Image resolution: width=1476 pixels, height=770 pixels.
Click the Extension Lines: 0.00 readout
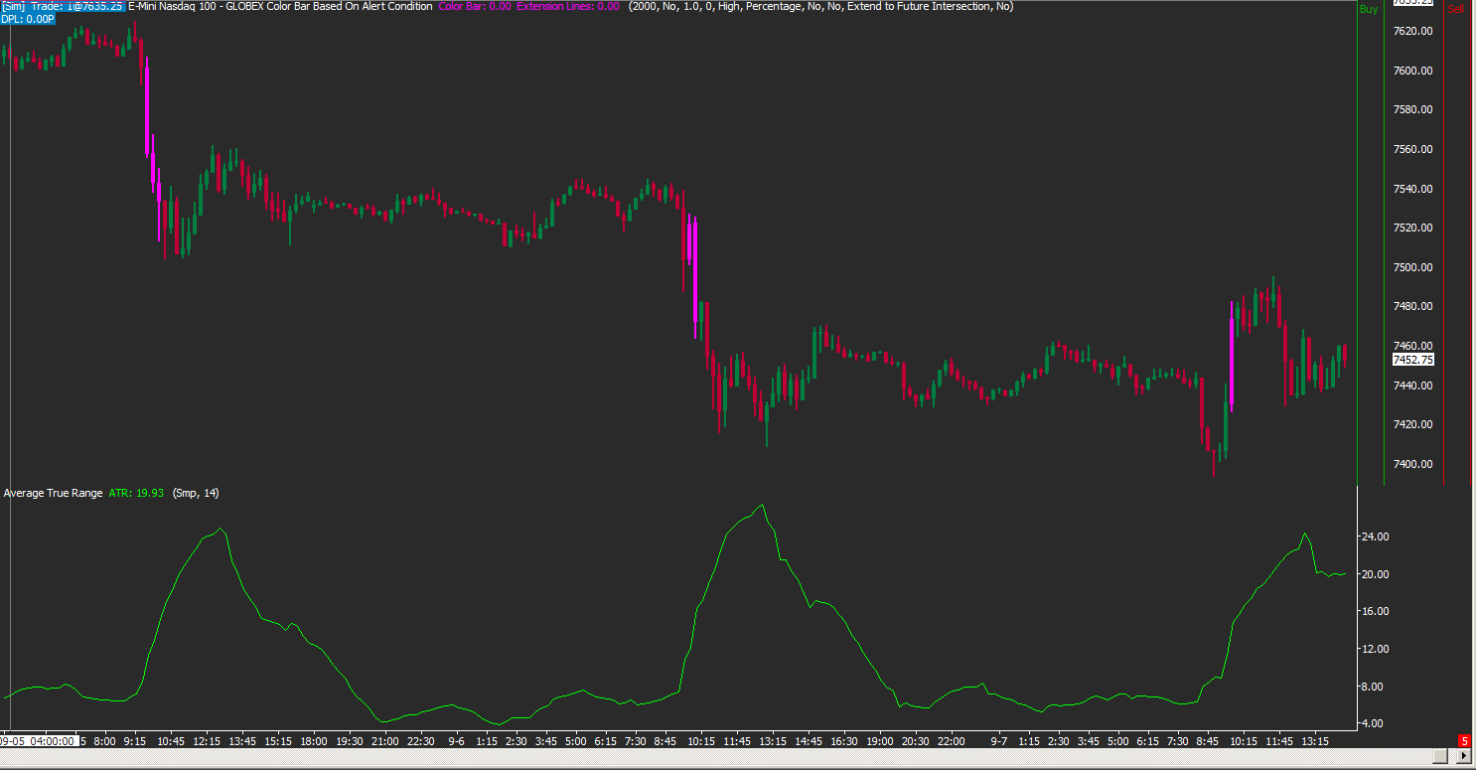[568, 6]
